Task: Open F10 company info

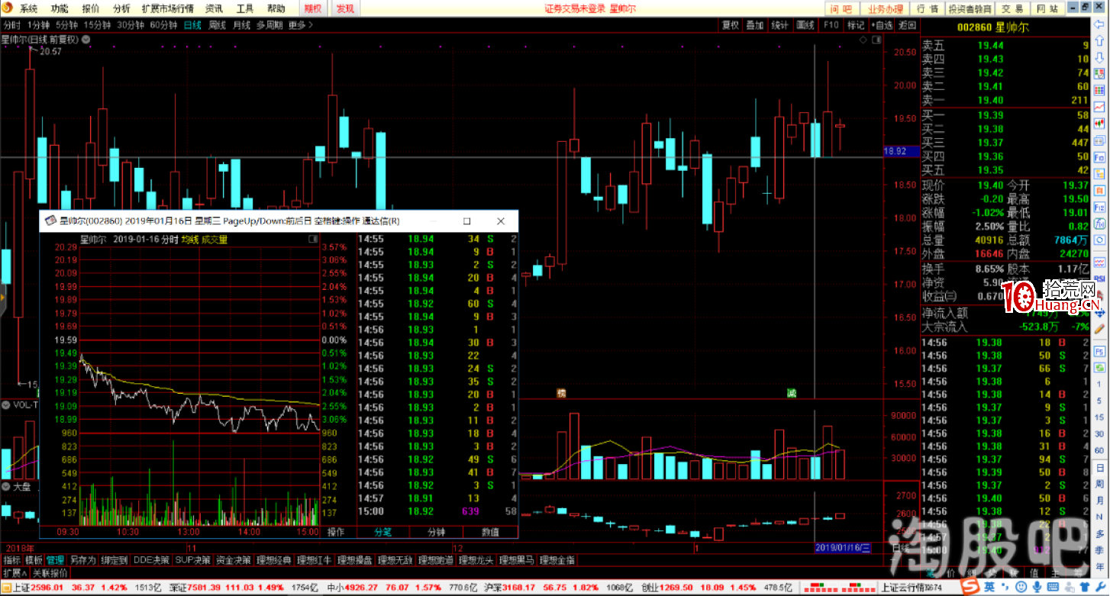Action: click(x=831, y=25)
